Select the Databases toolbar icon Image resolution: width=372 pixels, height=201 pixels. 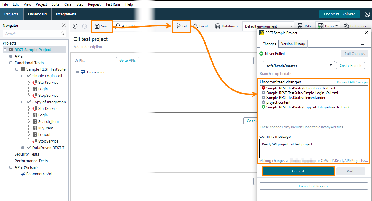(226, 26)
